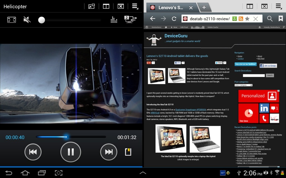Image resolution: width=286 pixels, height=178 pixels.
Task: Open the Lenovo's S2110 article headline
Action: click(177, 56)
